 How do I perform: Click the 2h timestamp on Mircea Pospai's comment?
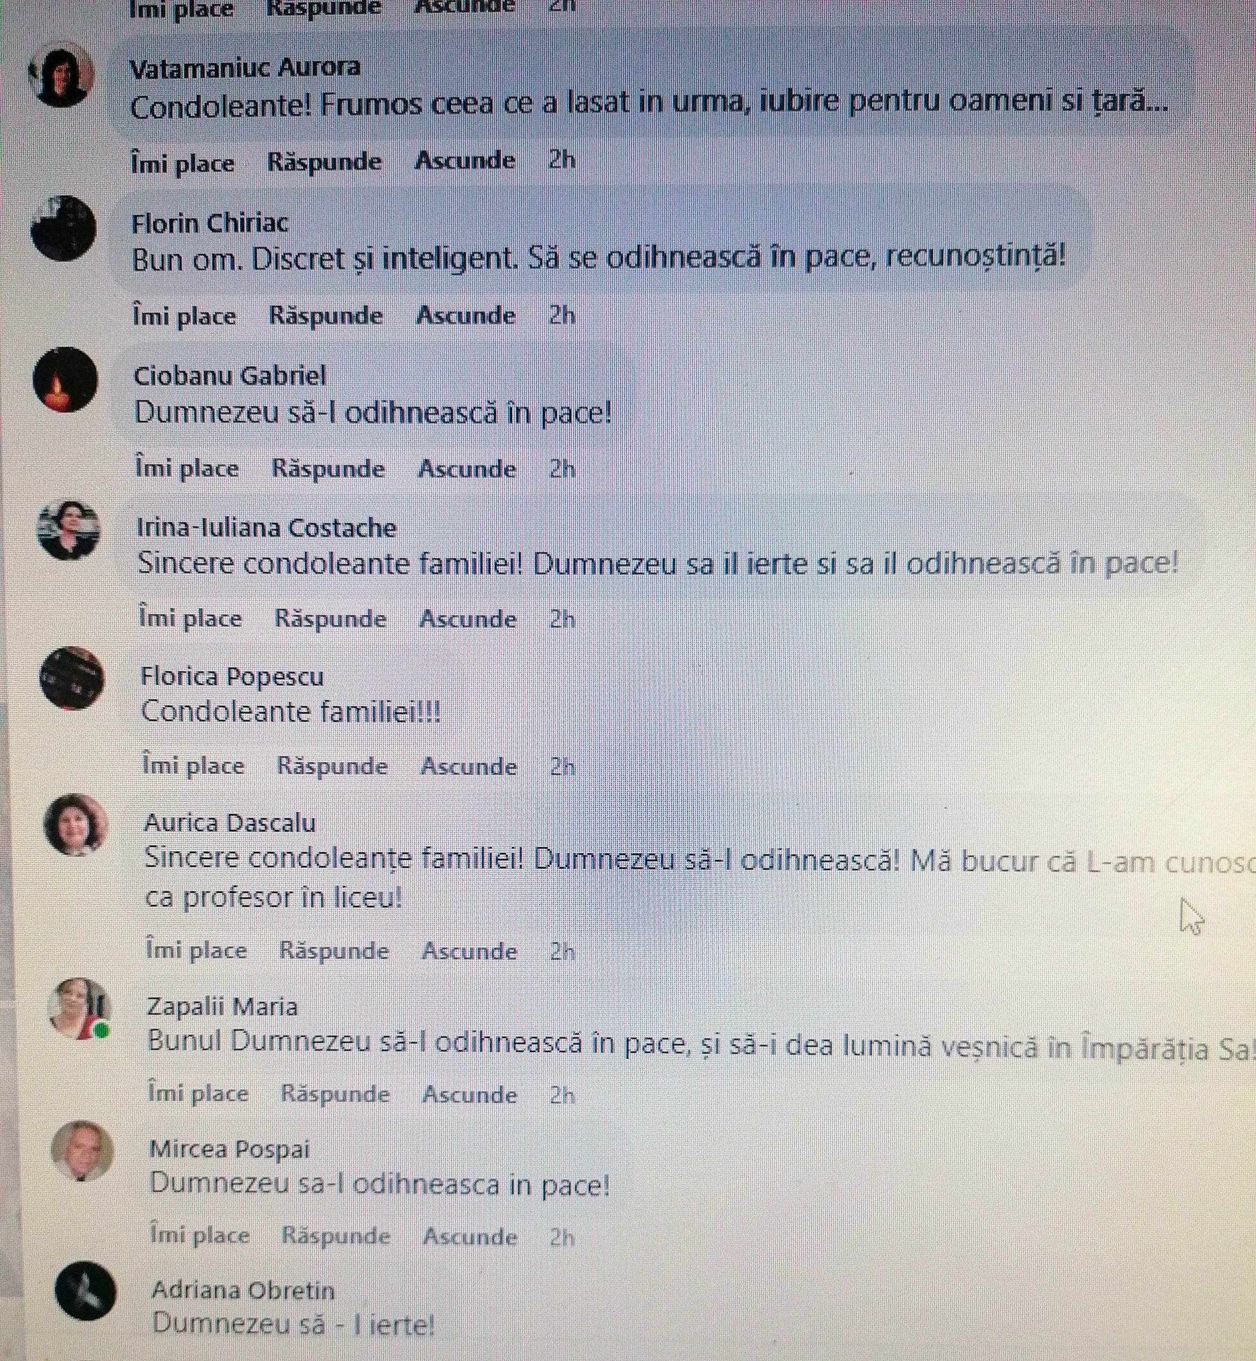pyautogui.click(x=562, y=1237)
